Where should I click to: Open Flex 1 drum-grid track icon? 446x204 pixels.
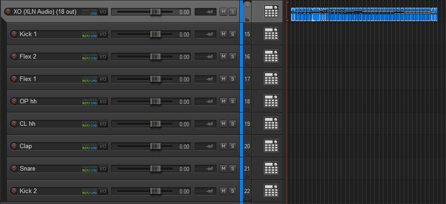coord(271,79)
